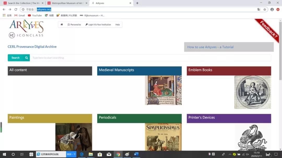Open the Medieval Manuscripts collection thumbnail
Screen dimensions: 282x158
click(163, 90)
